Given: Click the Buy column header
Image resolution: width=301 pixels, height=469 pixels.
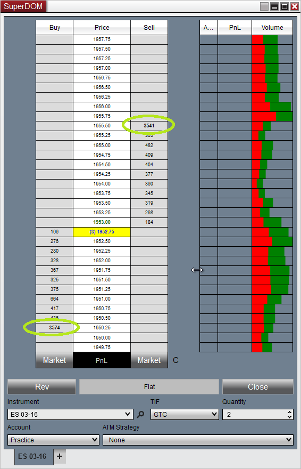Looking at the screenshot, I should 55,28.
